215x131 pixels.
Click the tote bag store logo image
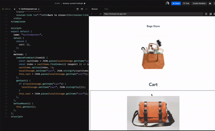(153, 54)
